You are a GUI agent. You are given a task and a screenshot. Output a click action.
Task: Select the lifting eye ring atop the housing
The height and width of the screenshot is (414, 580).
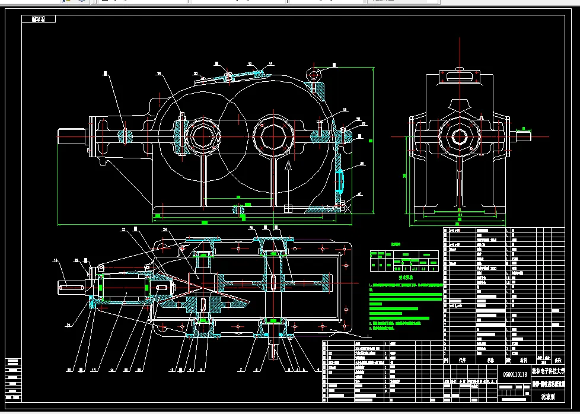pos(314,75)
